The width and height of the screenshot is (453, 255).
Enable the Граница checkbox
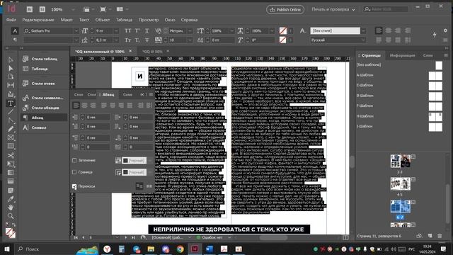pyautogui.click(x=74, y=172)
